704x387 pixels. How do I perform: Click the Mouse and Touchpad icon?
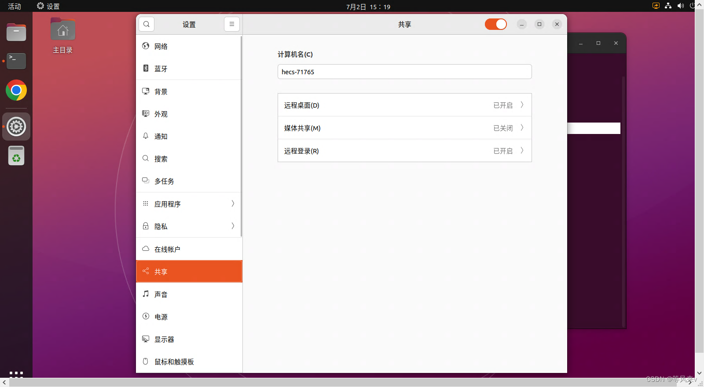click(x=146, y=361)
